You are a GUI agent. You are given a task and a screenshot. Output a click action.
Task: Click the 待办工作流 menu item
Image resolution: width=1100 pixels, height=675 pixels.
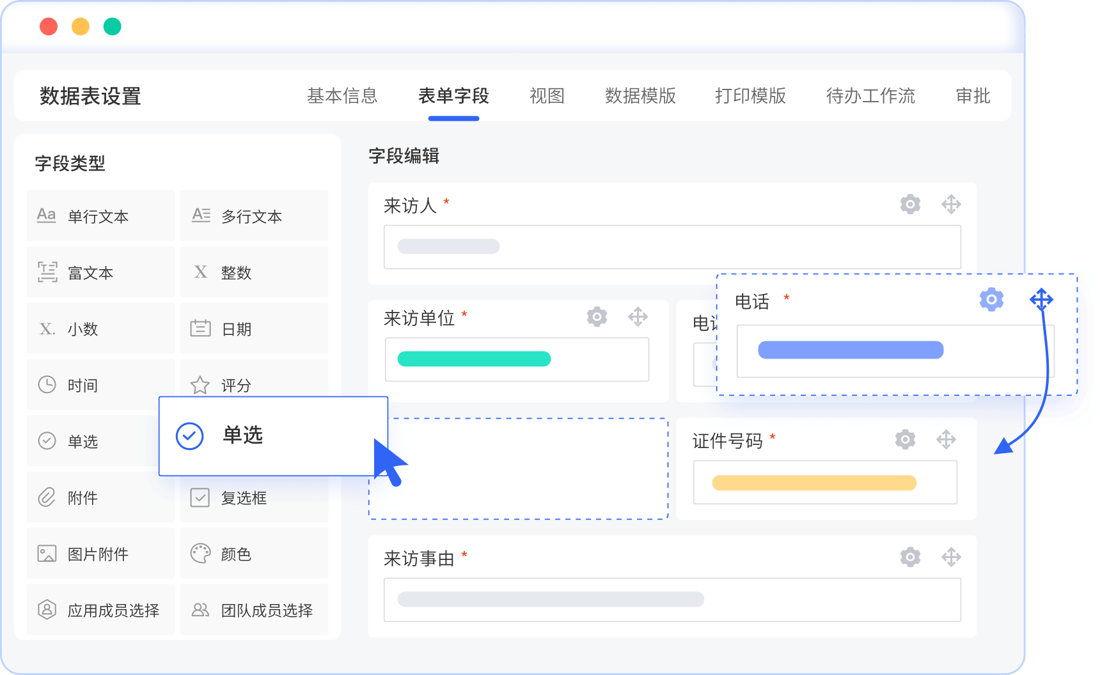pos(871,97)
